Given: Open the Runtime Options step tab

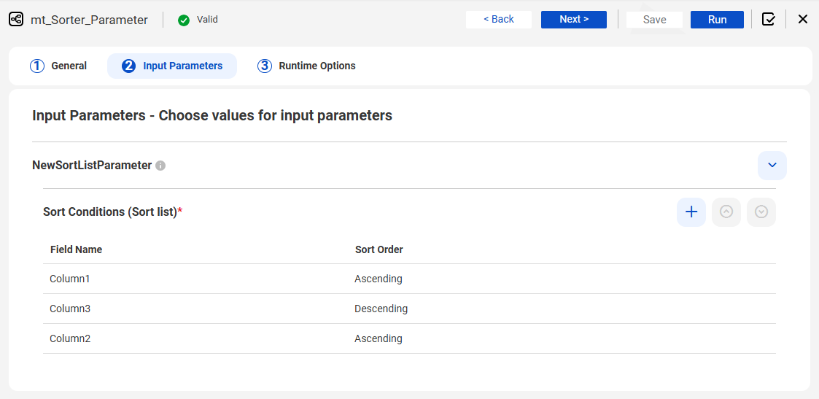Looking at the screenshot, I should pos(306,66).
